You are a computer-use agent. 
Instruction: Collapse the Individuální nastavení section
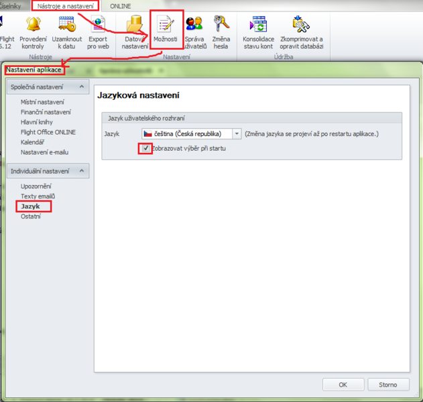(x=81, y=171)
